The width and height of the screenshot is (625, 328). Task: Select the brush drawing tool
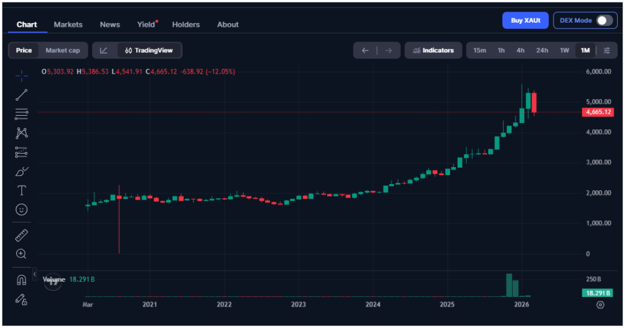[21, 171]
